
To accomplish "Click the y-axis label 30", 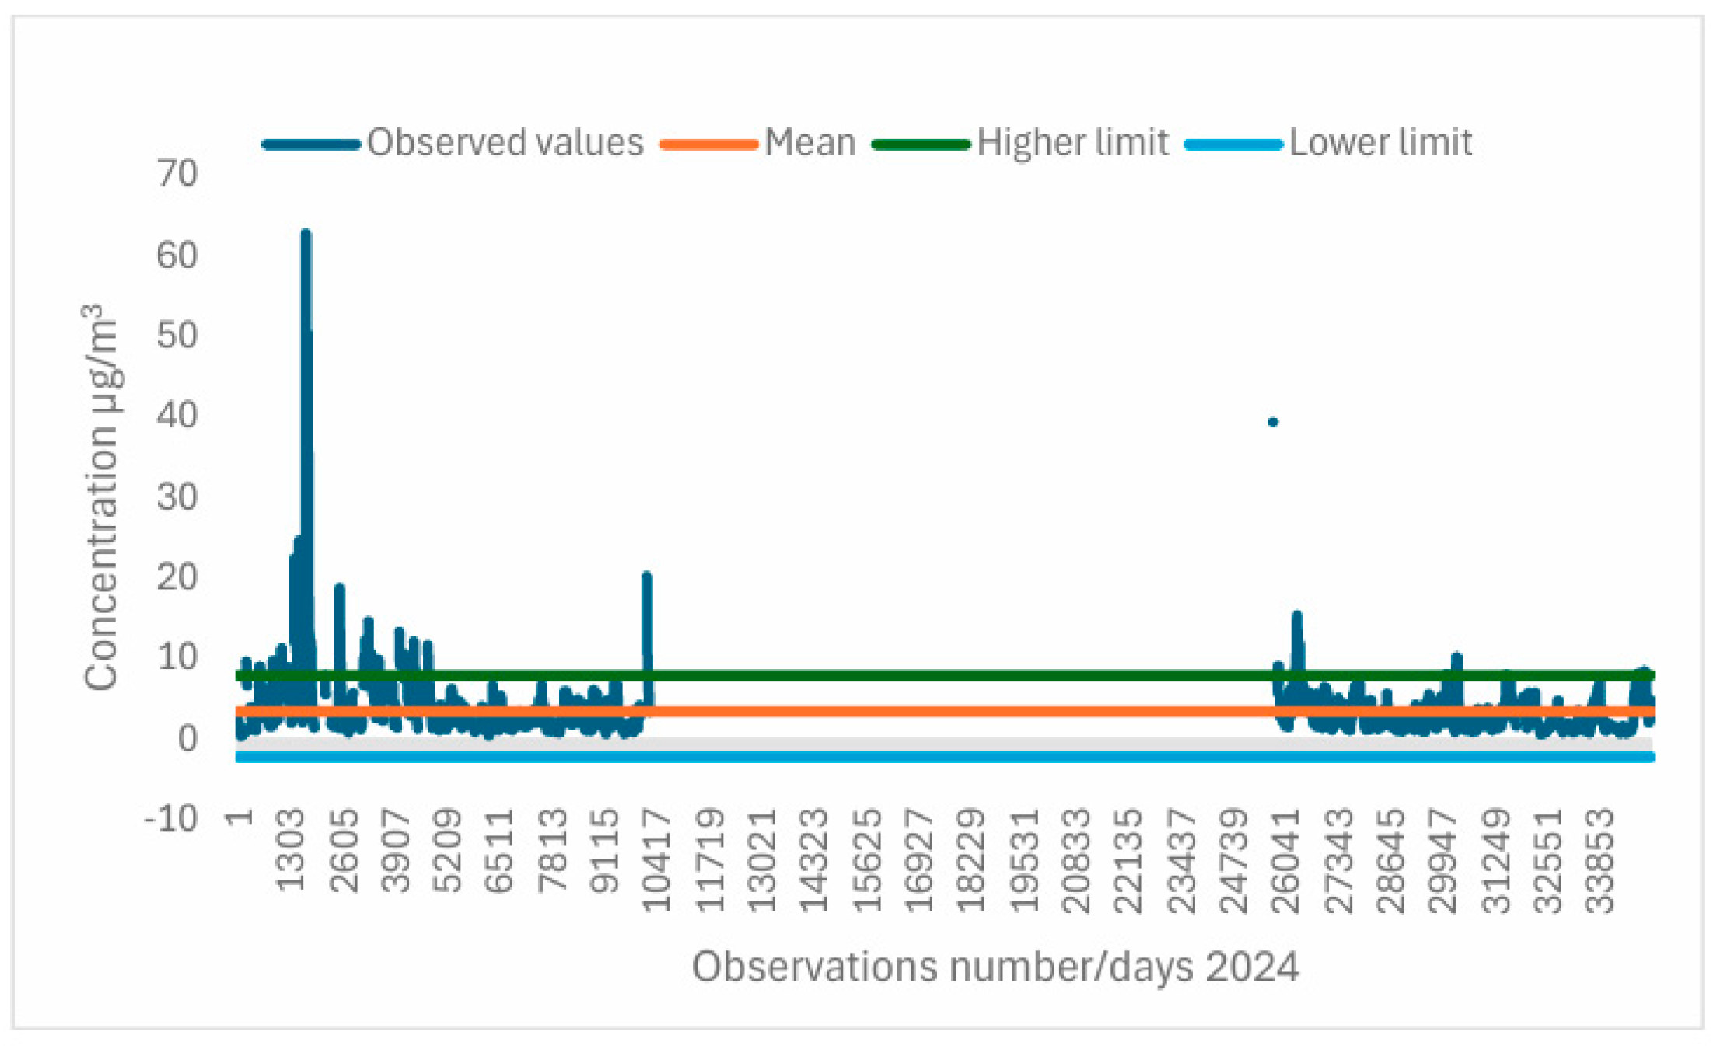I will click(x=177, y=497).
